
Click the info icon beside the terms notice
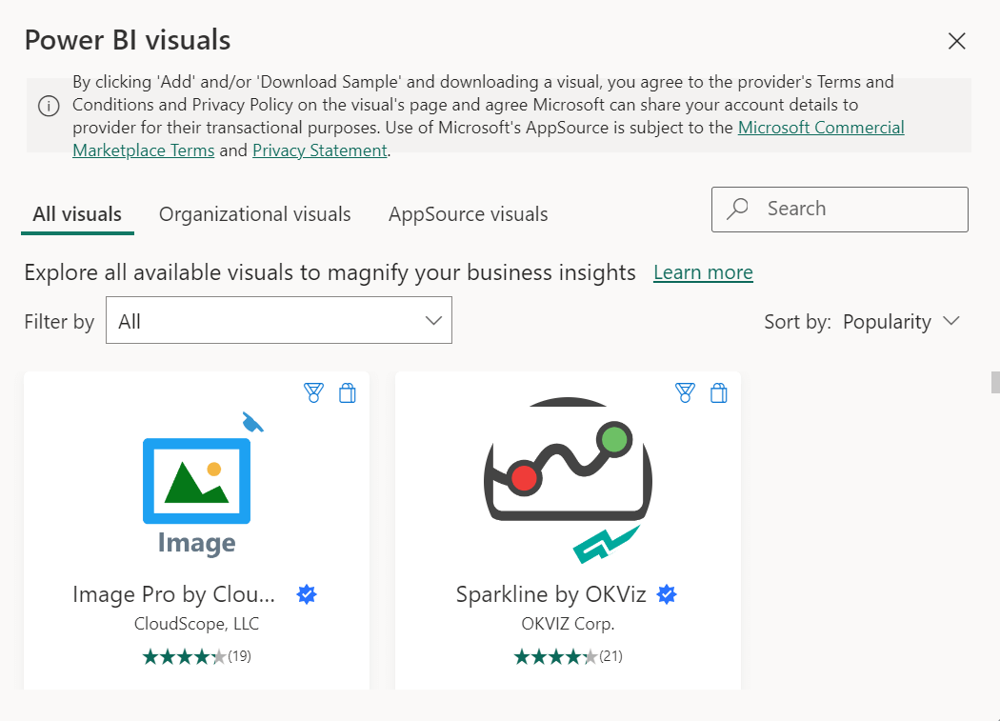(x=49, y=106)
